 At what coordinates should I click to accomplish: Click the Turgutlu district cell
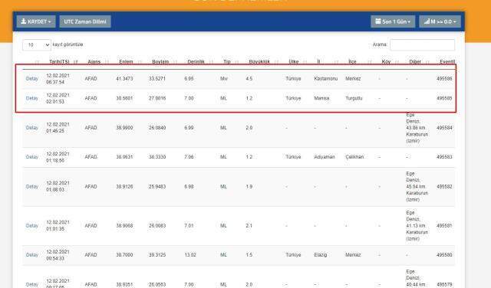tap(354, 99)
